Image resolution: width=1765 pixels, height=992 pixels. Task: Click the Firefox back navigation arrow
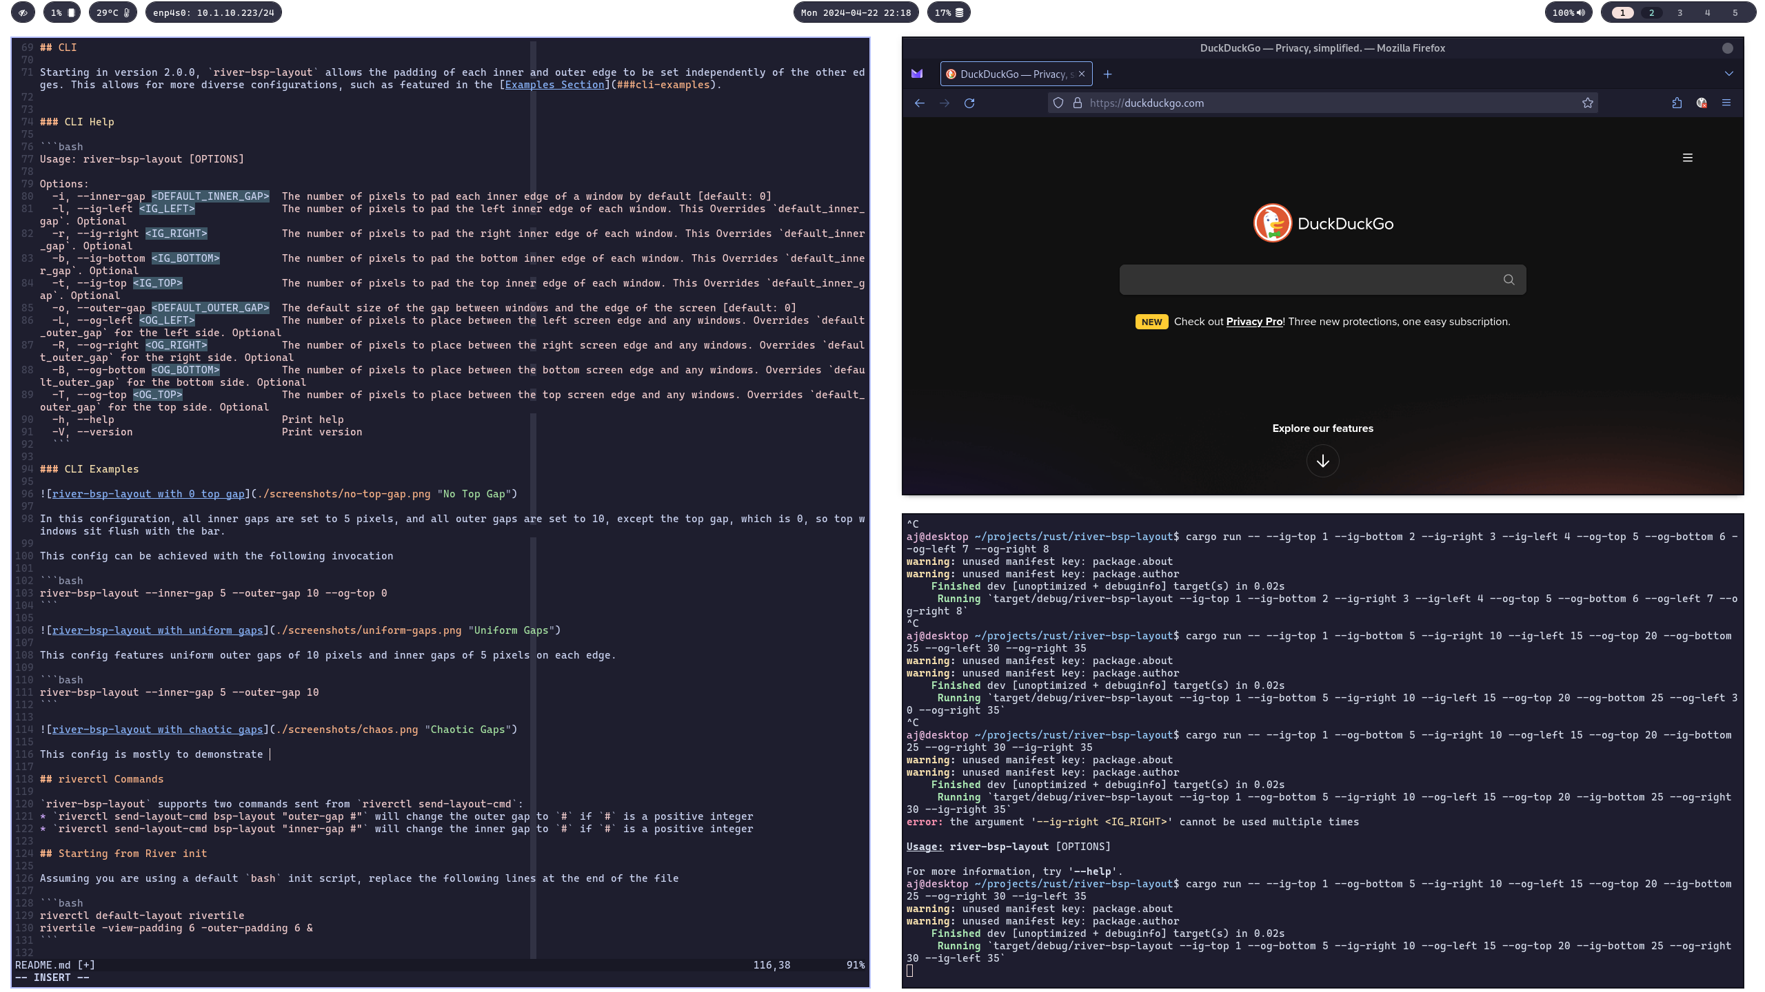[x=920, y=102]
